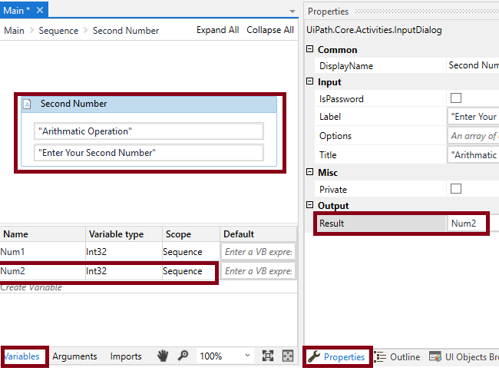Click Expand All in the designer
Image resolution: width=499 pixels, height=371 pixels.
pos(218,30)
